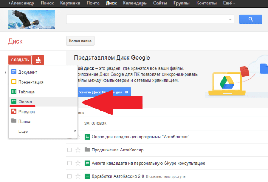Open Контакты in top bar

pos(207,3)
